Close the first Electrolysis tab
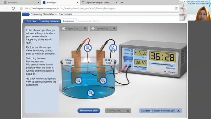Screen dimensions: 211x119 point(38,3)
